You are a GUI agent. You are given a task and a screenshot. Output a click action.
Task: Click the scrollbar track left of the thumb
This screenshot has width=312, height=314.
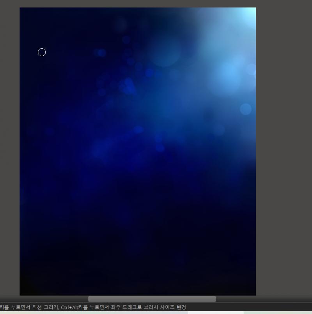[44, 299]
